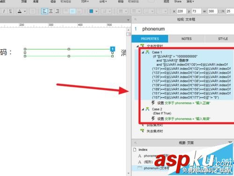The height and width of the screenshot is (176, 234).
Task: Click the 预览 preview button
Action: point(166,1)
